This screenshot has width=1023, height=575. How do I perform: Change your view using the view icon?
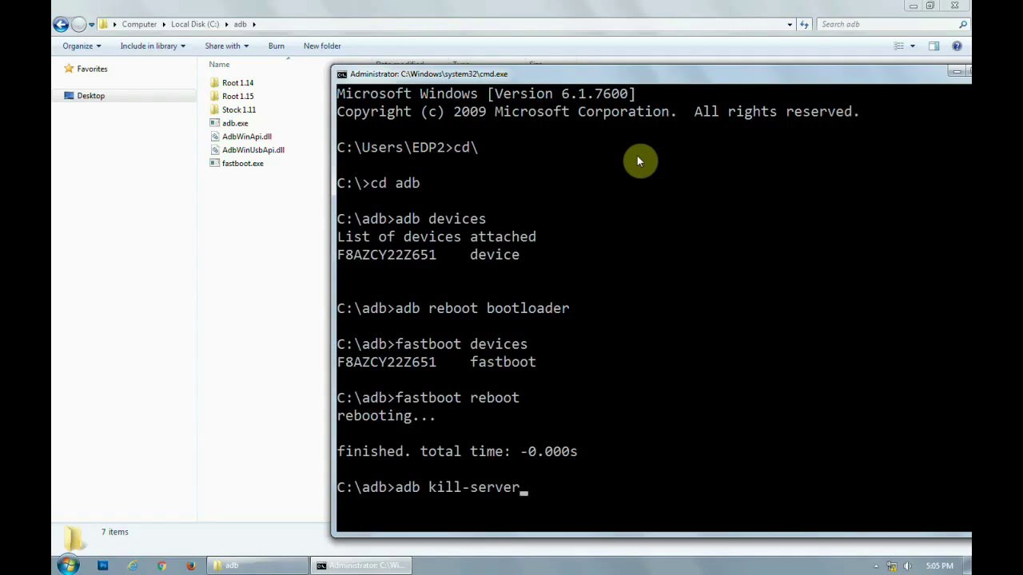point(898,46)
